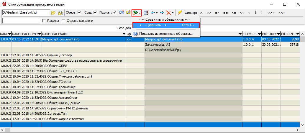
Task: Toggle the Обнов checkbox
Action: coord(79,13)
